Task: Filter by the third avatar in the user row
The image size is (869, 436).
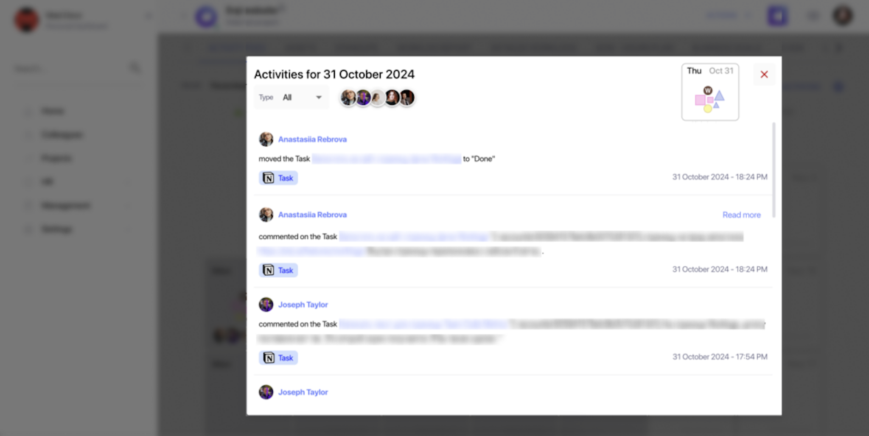Action: click(x=378, y=98)
